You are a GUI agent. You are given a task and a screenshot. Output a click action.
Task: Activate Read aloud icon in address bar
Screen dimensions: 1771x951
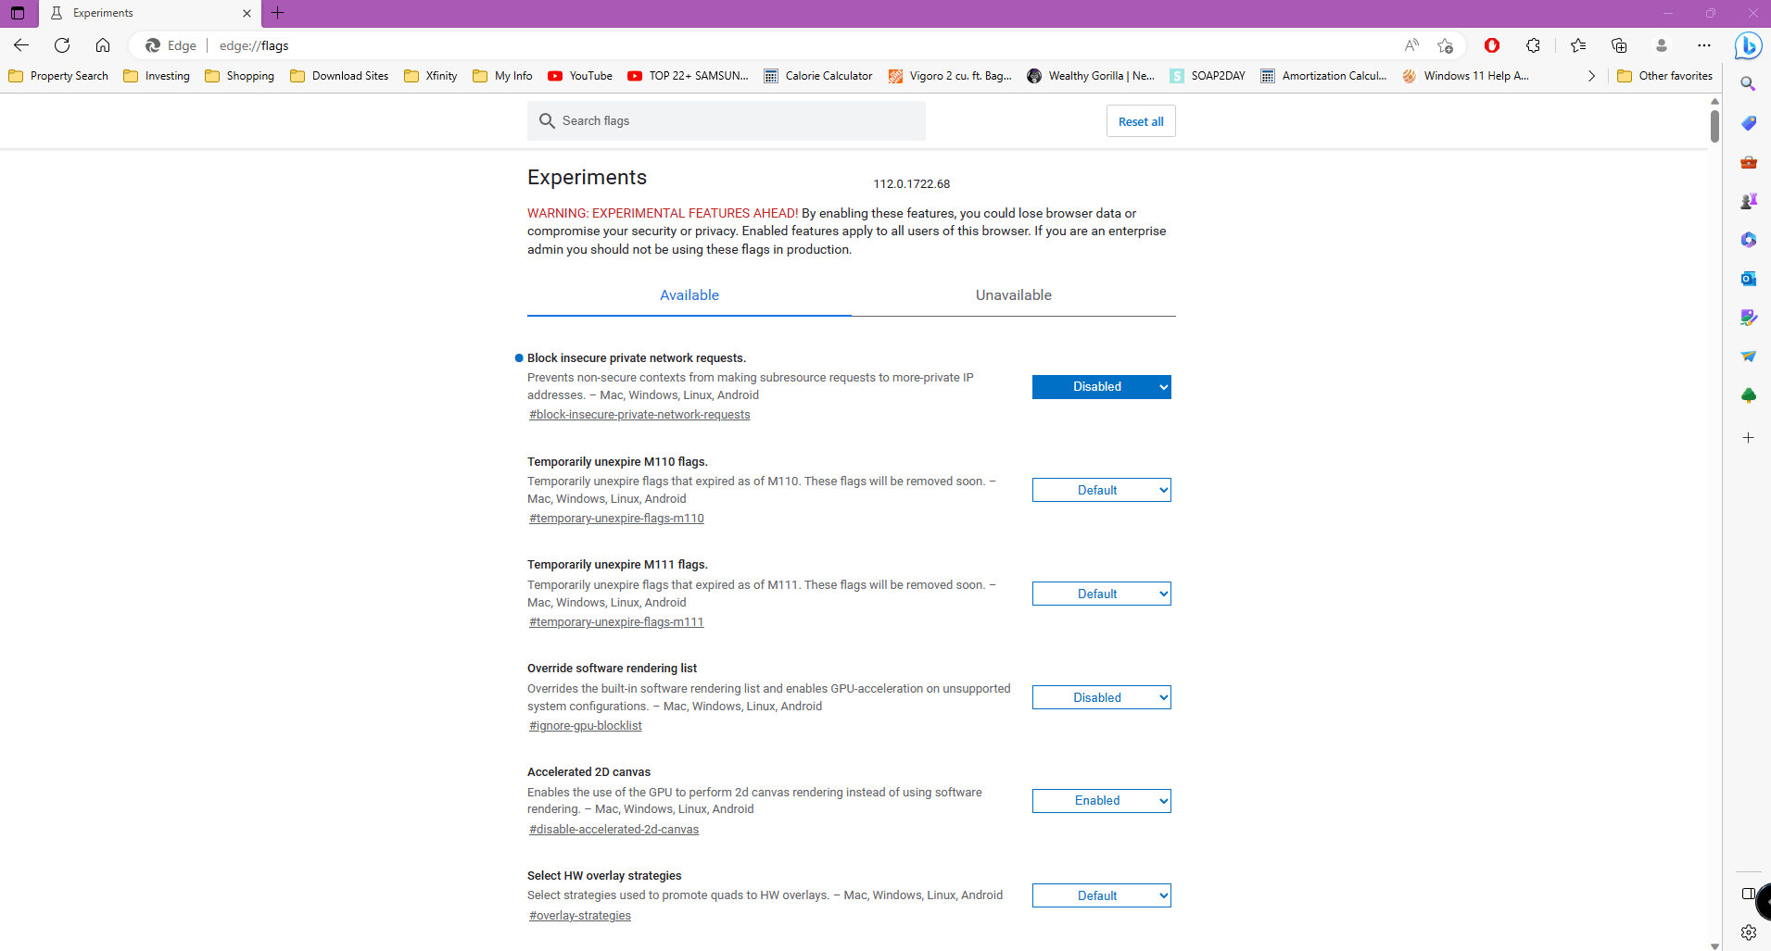(x=1411, y=45)
